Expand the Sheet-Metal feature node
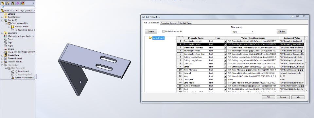 [2, 55]
